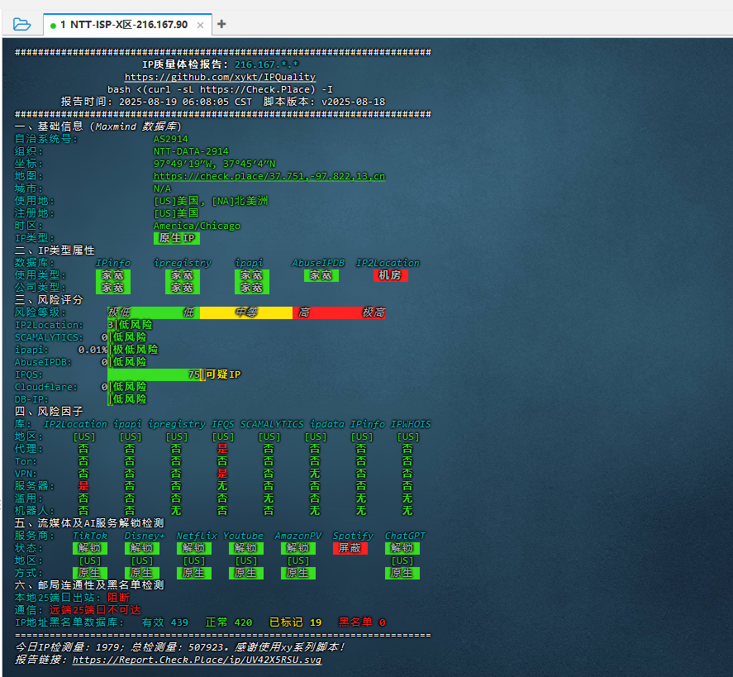Viewport: 733px width, 677px height.
Task: Click the 有效 439 blacklist count
Action: (165, 622)
